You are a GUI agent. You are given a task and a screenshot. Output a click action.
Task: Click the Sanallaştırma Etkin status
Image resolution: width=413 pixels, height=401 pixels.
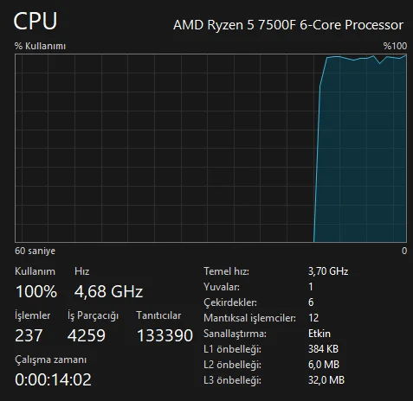click(x=319, y=334)
